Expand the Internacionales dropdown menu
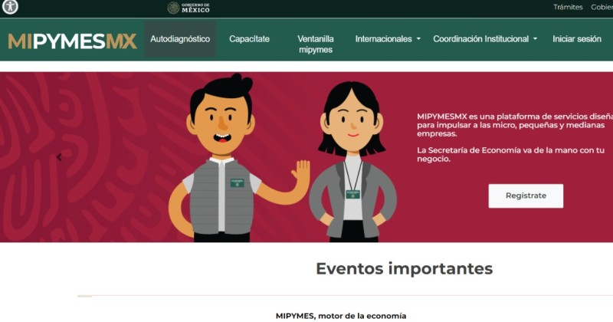This screenshot has width=613, height=322. point(388,39)
